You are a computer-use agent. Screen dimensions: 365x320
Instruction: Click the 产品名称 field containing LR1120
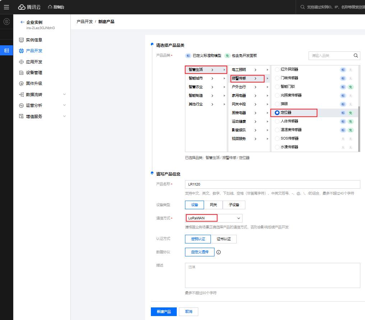pos(273,184)
